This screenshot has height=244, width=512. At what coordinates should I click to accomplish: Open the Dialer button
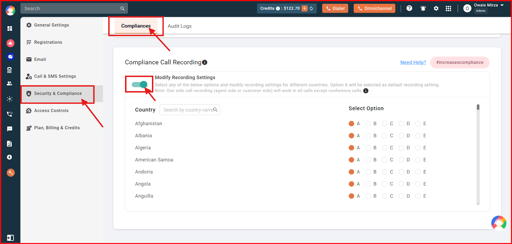pos(335,8)
